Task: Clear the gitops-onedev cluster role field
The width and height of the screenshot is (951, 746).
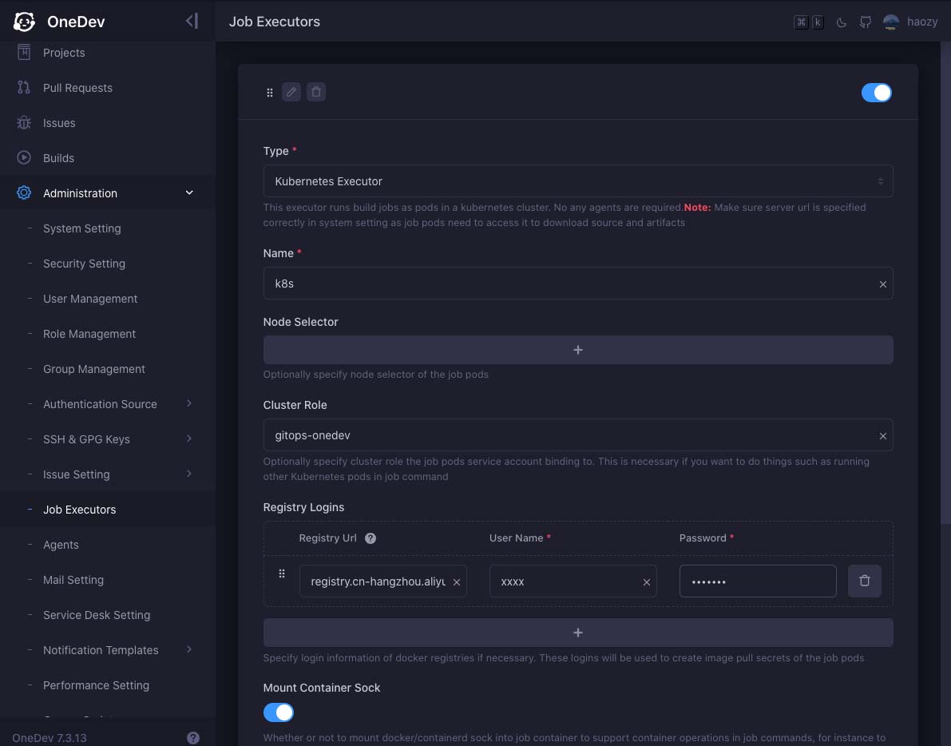Action: [x=882, y=436]
